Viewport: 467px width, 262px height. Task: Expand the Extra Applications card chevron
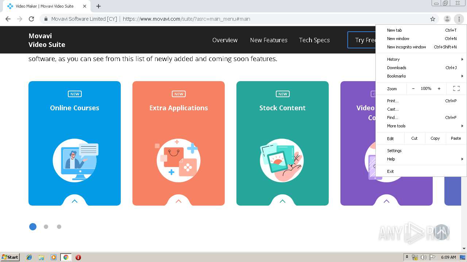tap(178, 201)
